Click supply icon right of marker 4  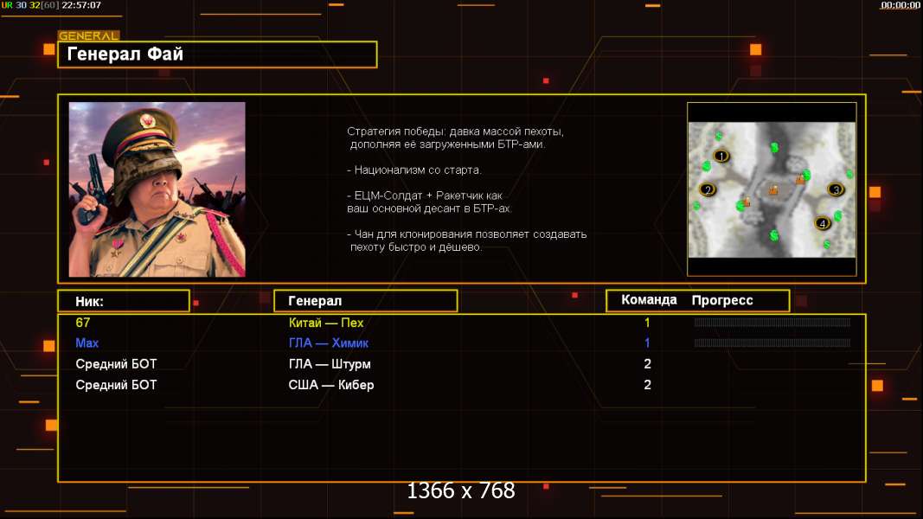click(x=837, y=216)
